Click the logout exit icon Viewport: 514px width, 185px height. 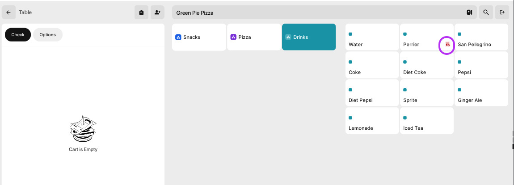tap(502, 12)
